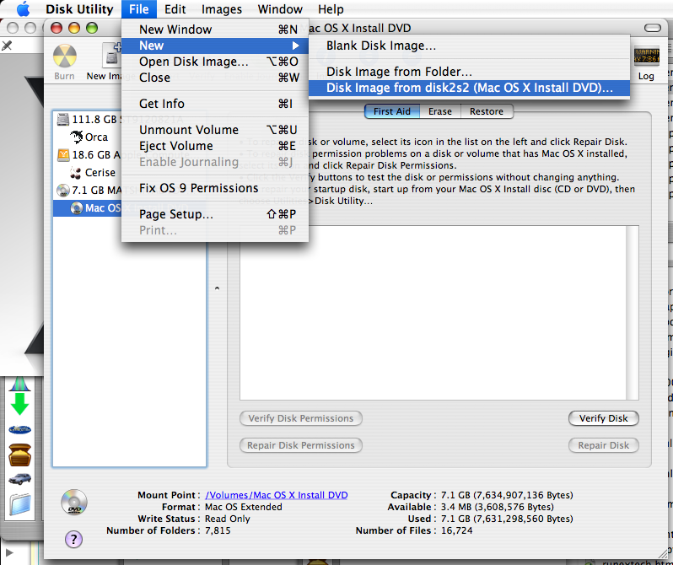Click the Repair Disk Permissions button
The width and height of the screenshot is (673, 565).
pyautogui.click(x=301, y=445)
